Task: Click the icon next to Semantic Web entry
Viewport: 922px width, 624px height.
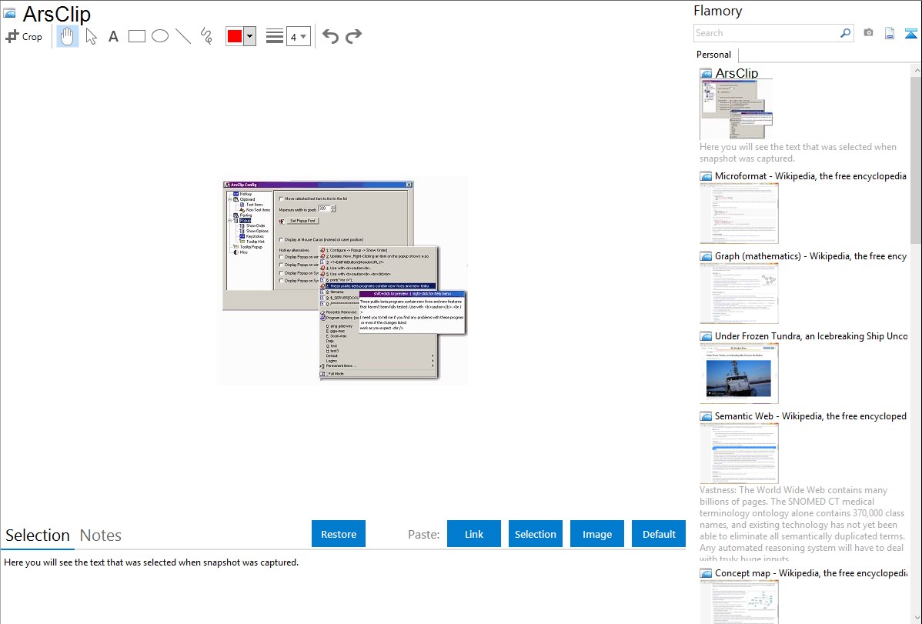Action: point(707,415)
